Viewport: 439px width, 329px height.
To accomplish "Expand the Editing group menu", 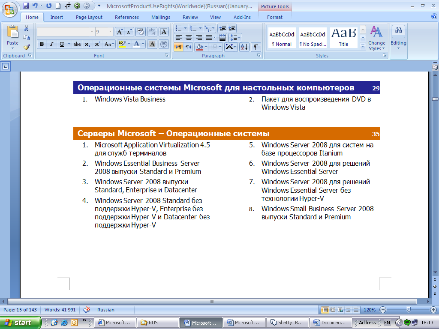I will 398,38.
